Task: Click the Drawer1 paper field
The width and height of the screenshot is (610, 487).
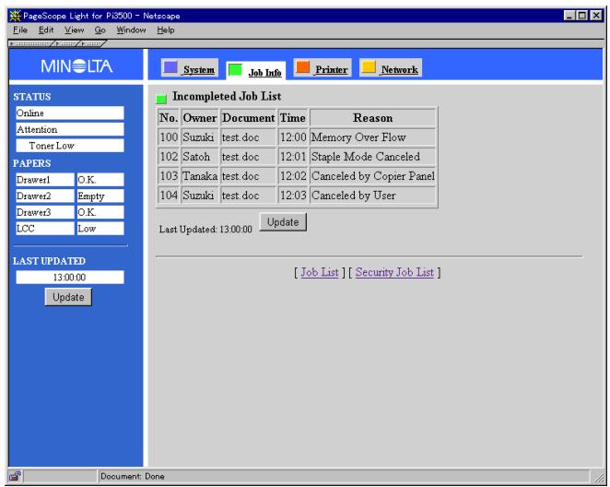Action: pos(45,180)
